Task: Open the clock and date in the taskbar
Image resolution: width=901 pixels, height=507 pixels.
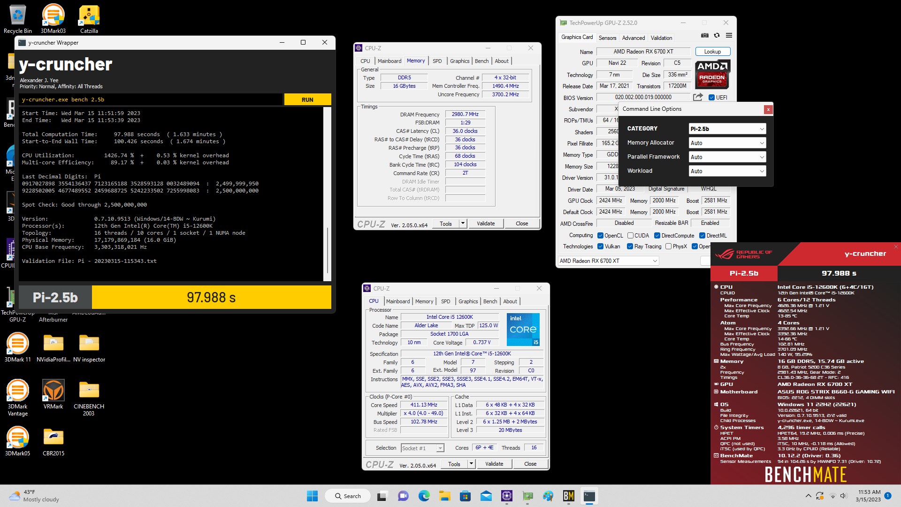Action: tap(869, 496)
